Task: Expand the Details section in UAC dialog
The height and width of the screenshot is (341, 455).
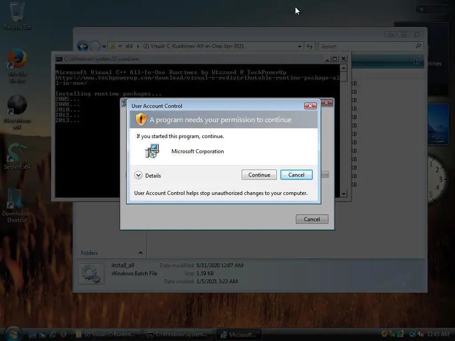Action: click(139, 175)
